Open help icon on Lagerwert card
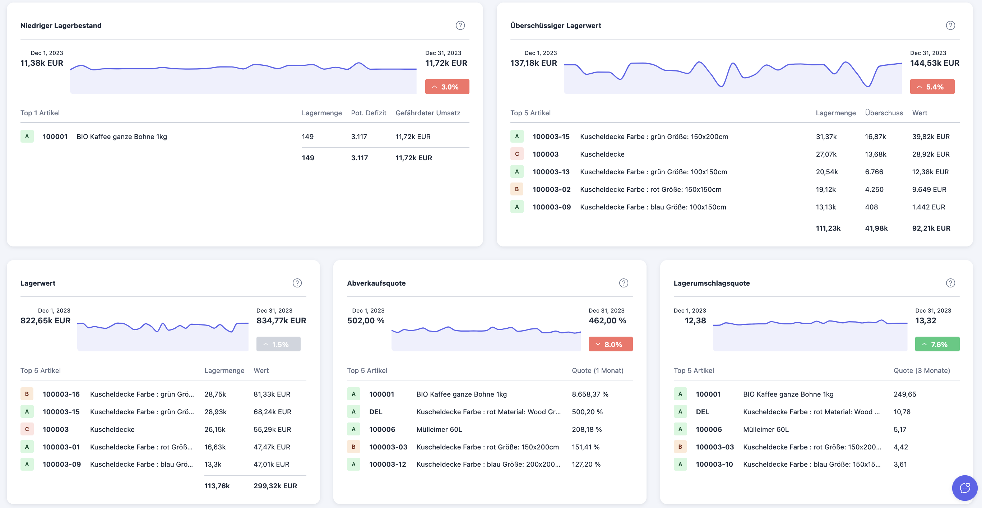 pos(297,283)
